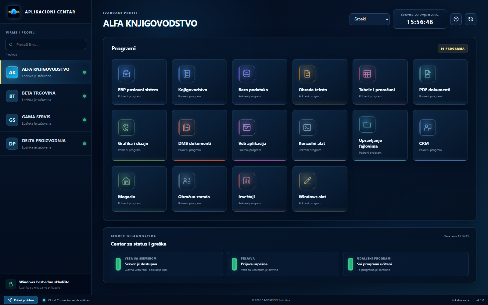
Task: Click the "Lokalna veza" status text
Action: [460, 300]
